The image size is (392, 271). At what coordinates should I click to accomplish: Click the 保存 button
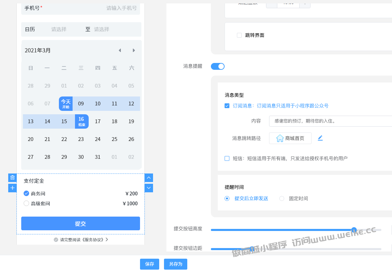coord(150,264)
